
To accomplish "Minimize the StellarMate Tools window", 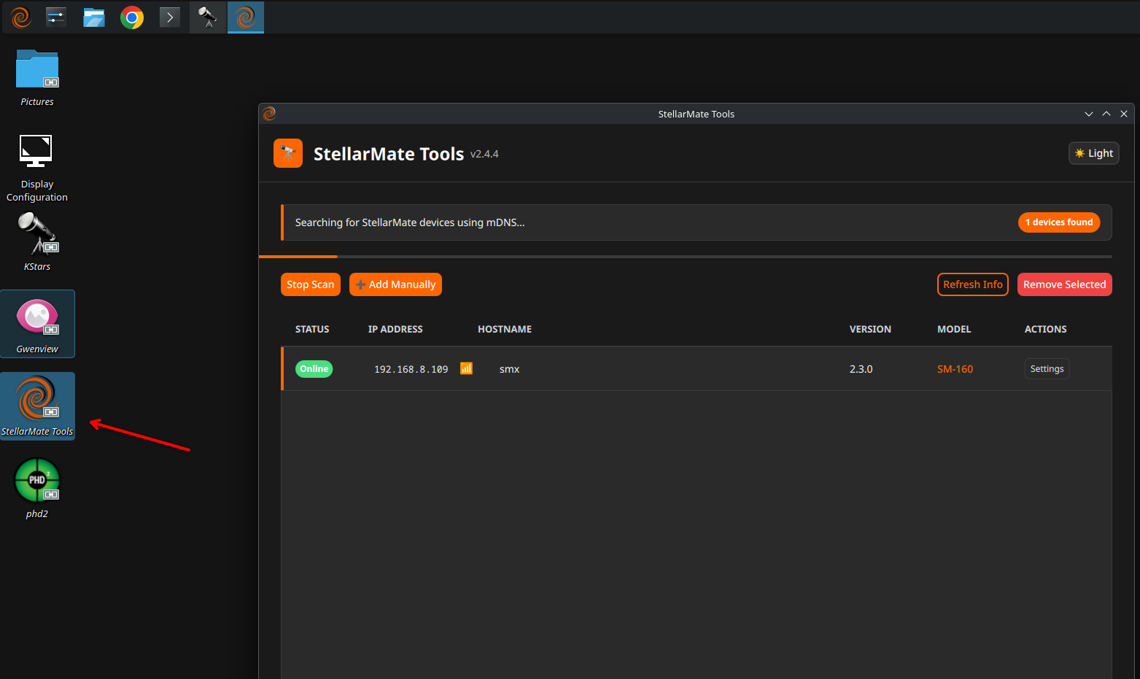I will tap(1089, 114).
